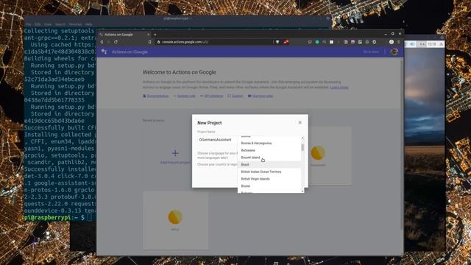The image size is (471, 265).
Task: Click the red notification extension icon
Action: coord(286,42)
